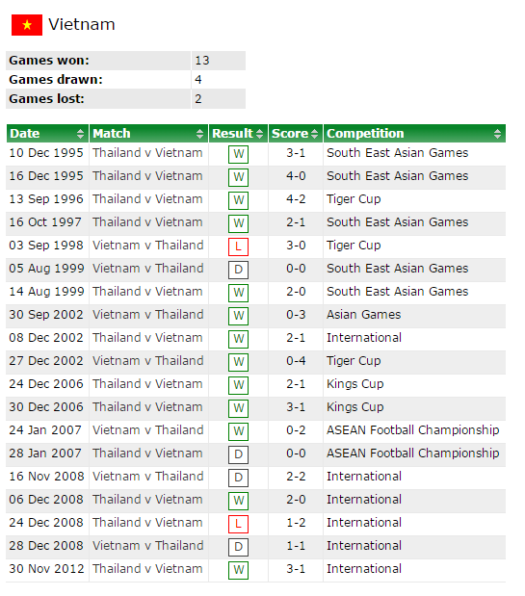Screen dimensions: 525x596
Task: Click the Vietnam heading title
Action: pyautogui.click(x=82, y=25)
